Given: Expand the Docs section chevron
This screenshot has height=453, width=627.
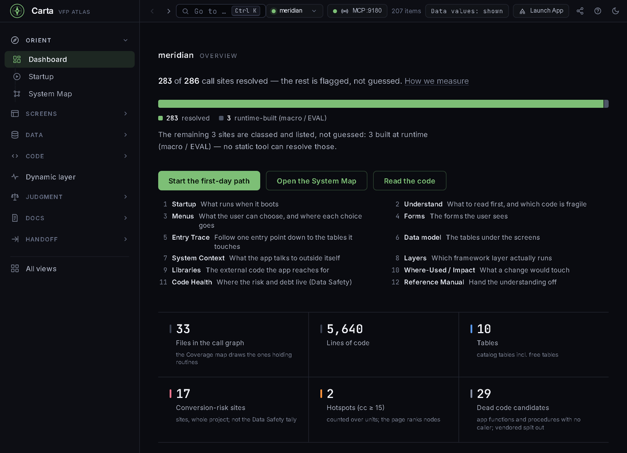Looking at the screenshot, I should pyautogui.click(x=126, y=218).
